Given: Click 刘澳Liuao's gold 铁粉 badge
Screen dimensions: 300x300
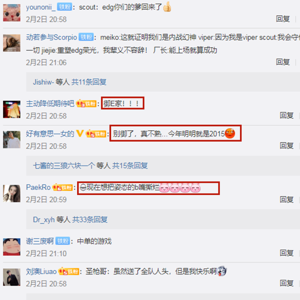Looking at the screenshot, I should 69,271.
